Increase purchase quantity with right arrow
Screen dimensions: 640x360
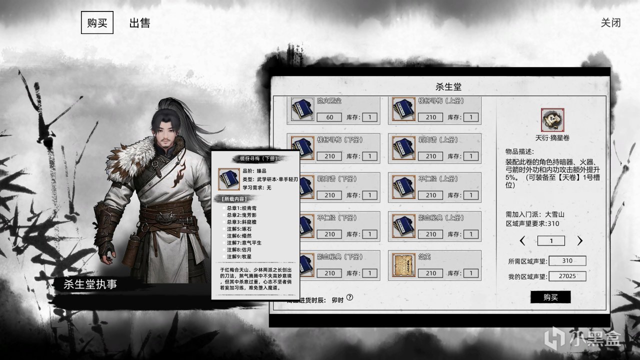click(580, 241)
